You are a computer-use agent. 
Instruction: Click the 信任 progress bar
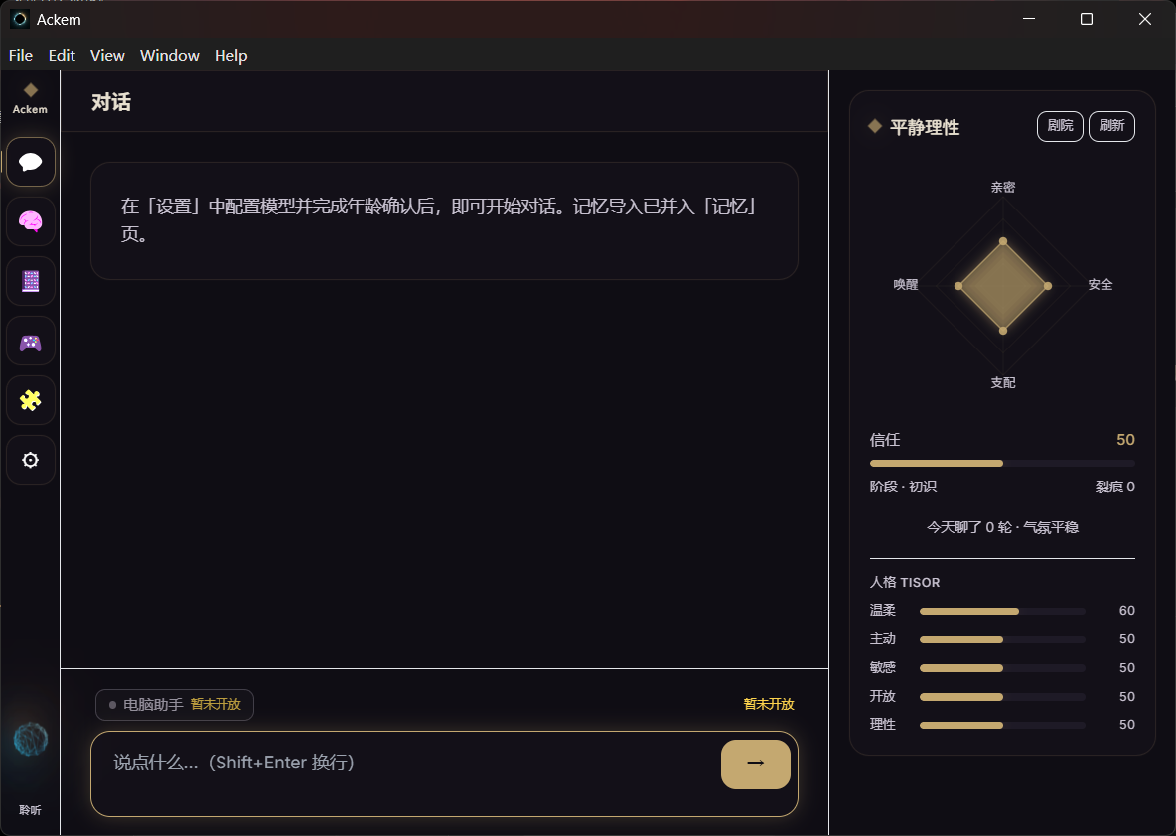click(1002, 464)
